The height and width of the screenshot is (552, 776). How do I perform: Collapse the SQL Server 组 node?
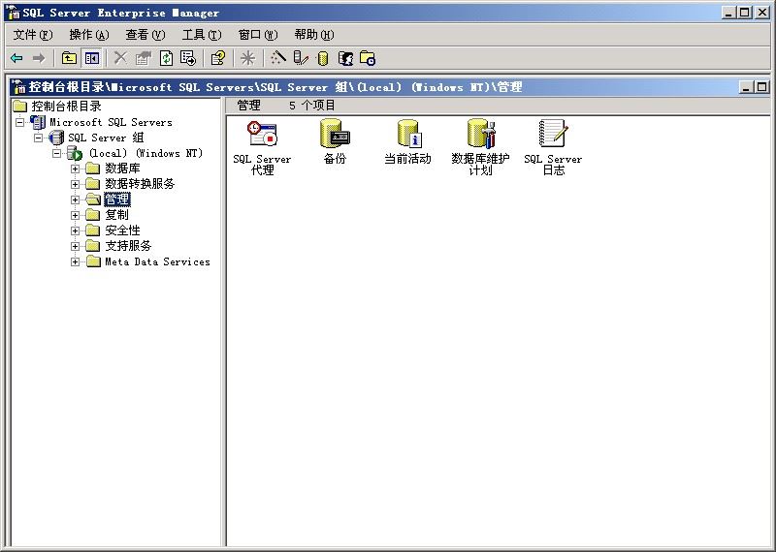(38, 138)
